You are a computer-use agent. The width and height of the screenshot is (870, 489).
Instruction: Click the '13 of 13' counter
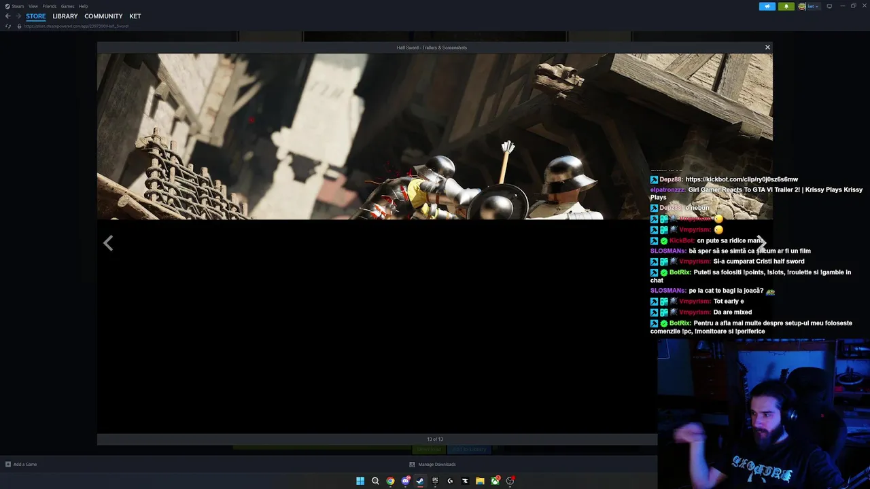pyautogui.click(x=435, y=439)
